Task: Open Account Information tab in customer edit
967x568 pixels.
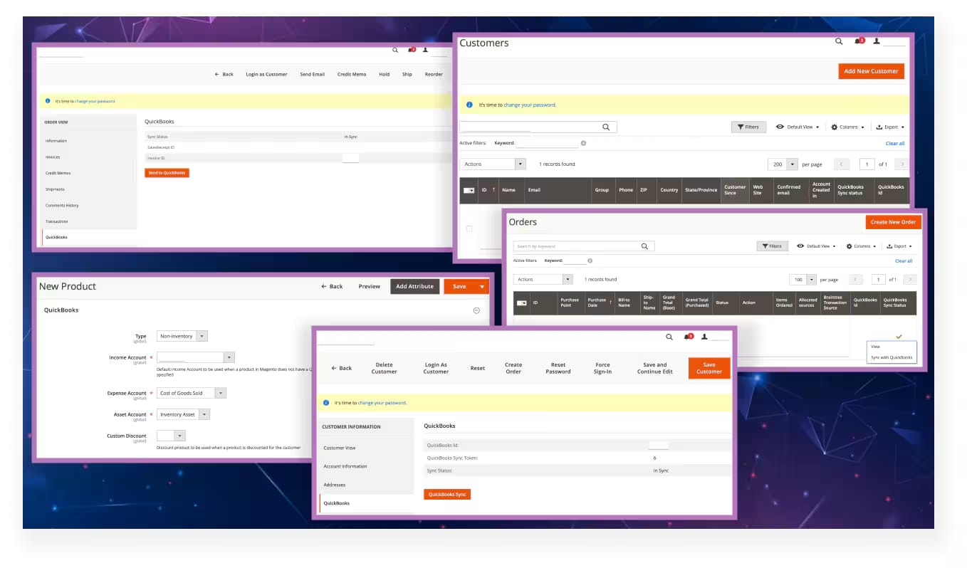Action: (x=345, y=466)
